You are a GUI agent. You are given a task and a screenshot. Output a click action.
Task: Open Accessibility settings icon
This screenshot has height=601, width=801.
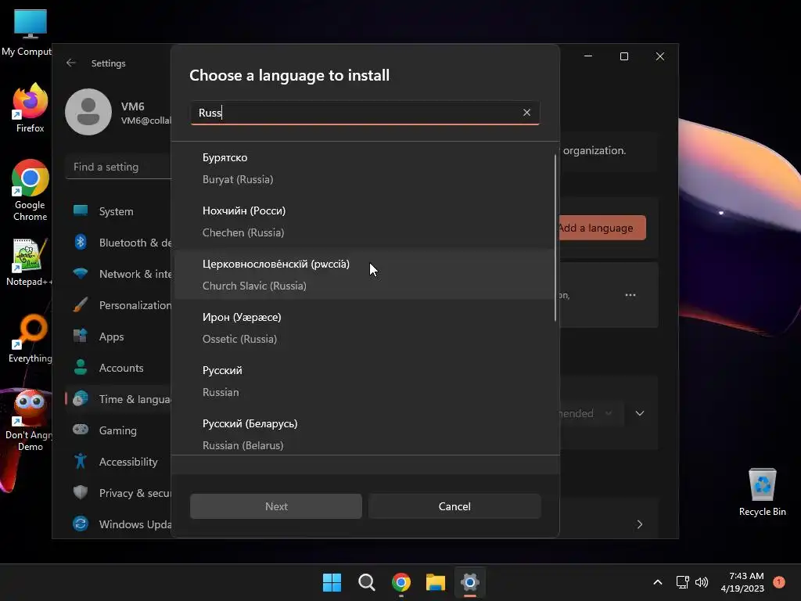pos(81,461)
